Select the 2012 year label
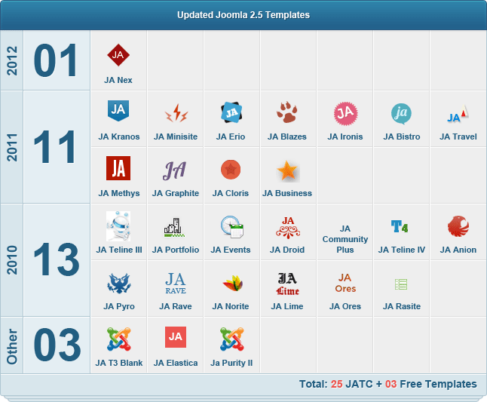The width and height of the screenshot is (487, 402). click(12, 60)
